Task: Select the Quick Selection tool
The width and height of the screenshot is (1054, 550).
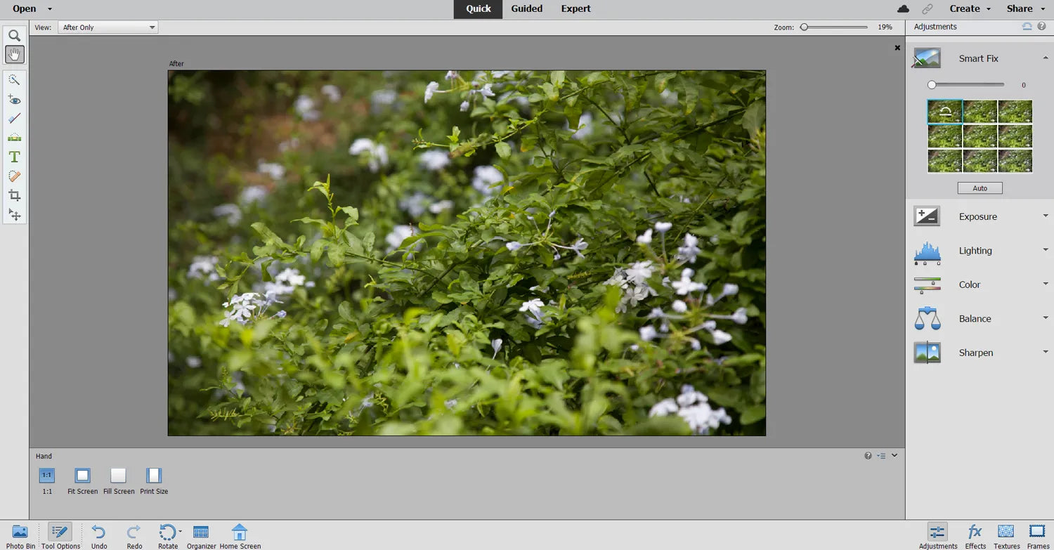Action: coord(14,79)
